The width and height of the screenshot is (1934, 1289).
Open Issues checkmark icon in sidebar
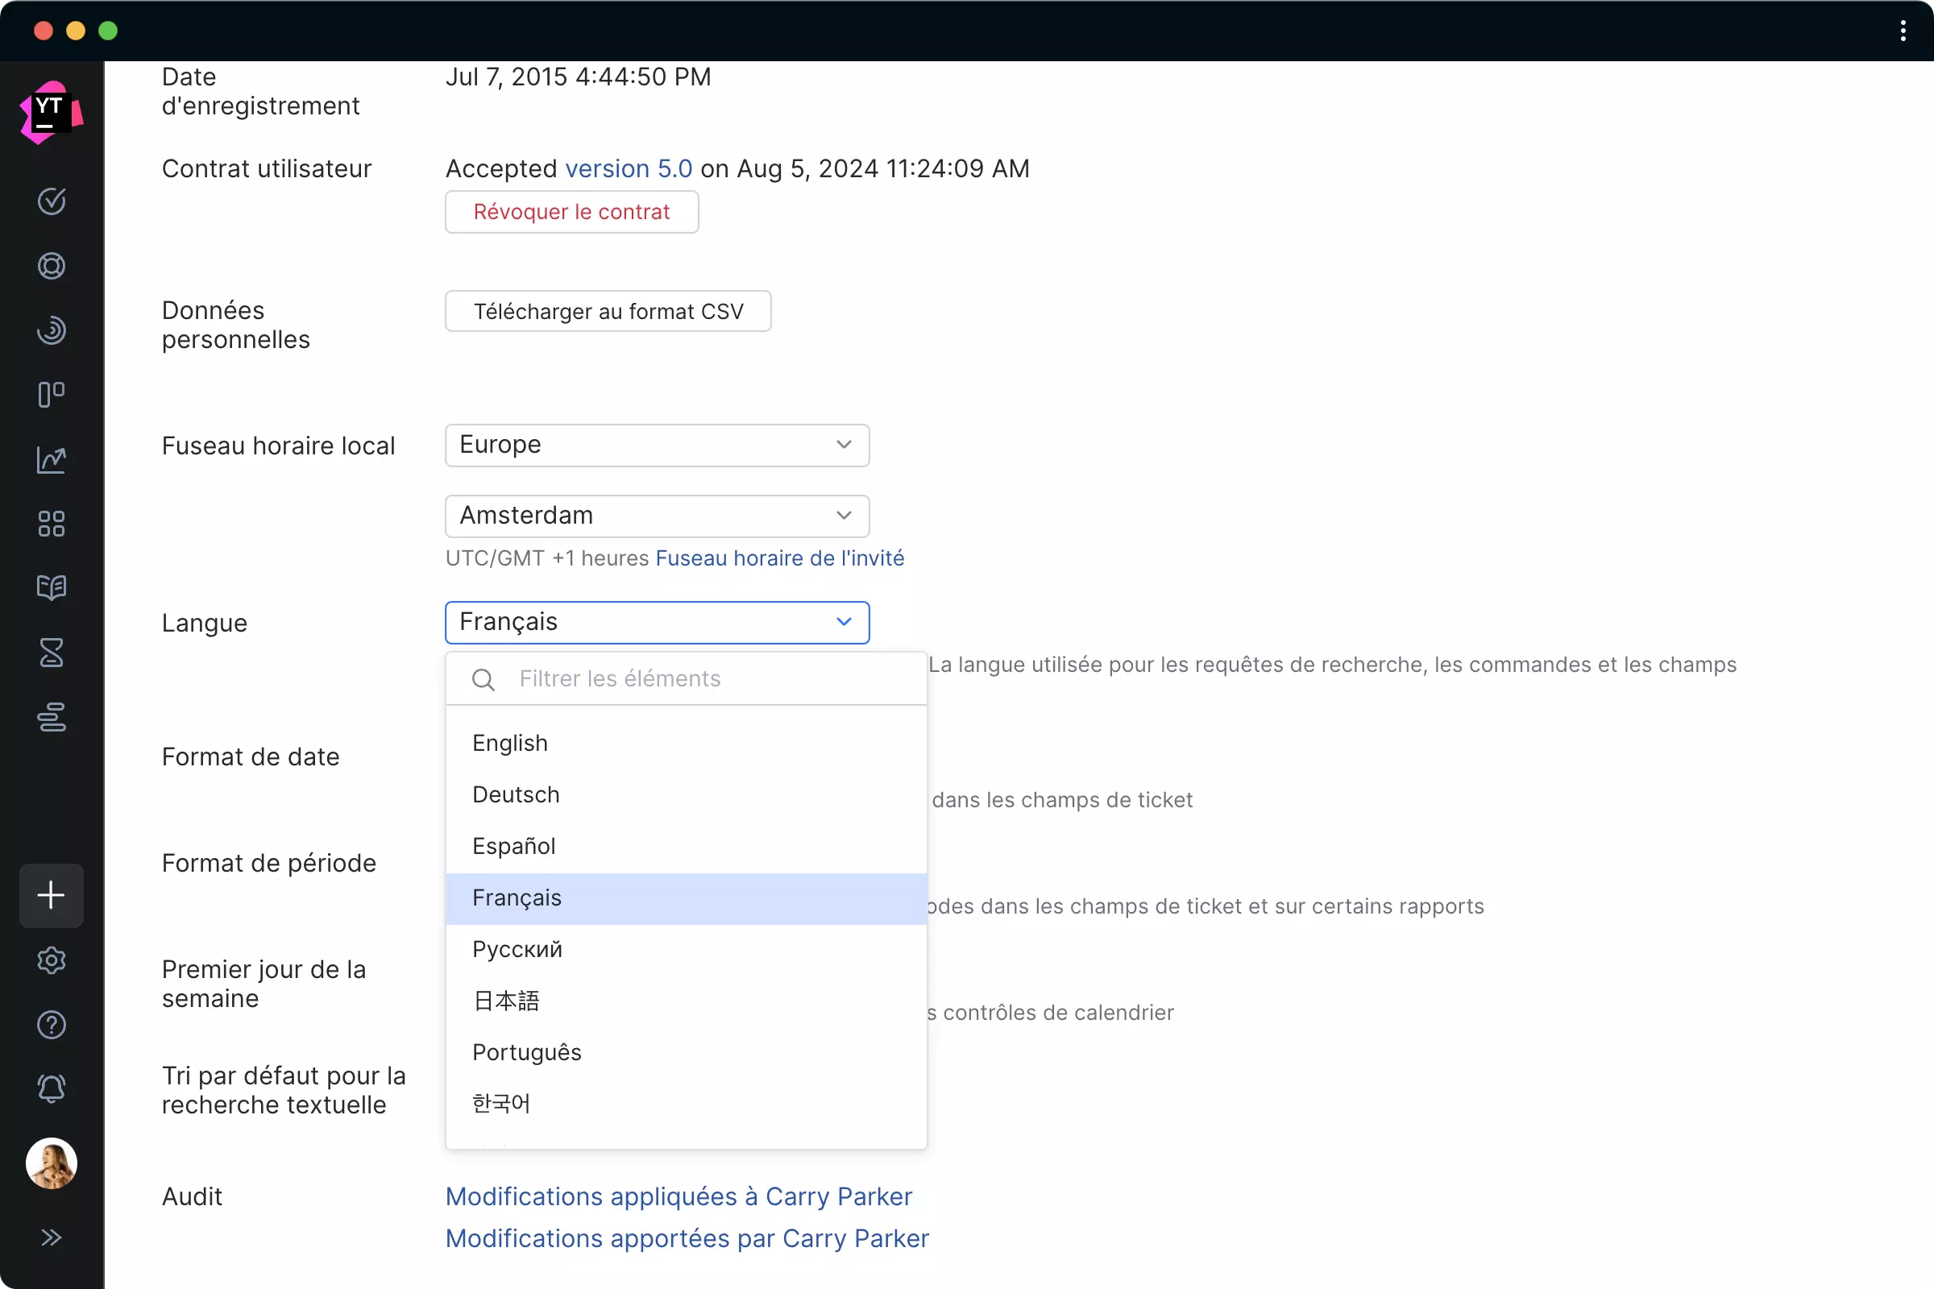point(51,201)
